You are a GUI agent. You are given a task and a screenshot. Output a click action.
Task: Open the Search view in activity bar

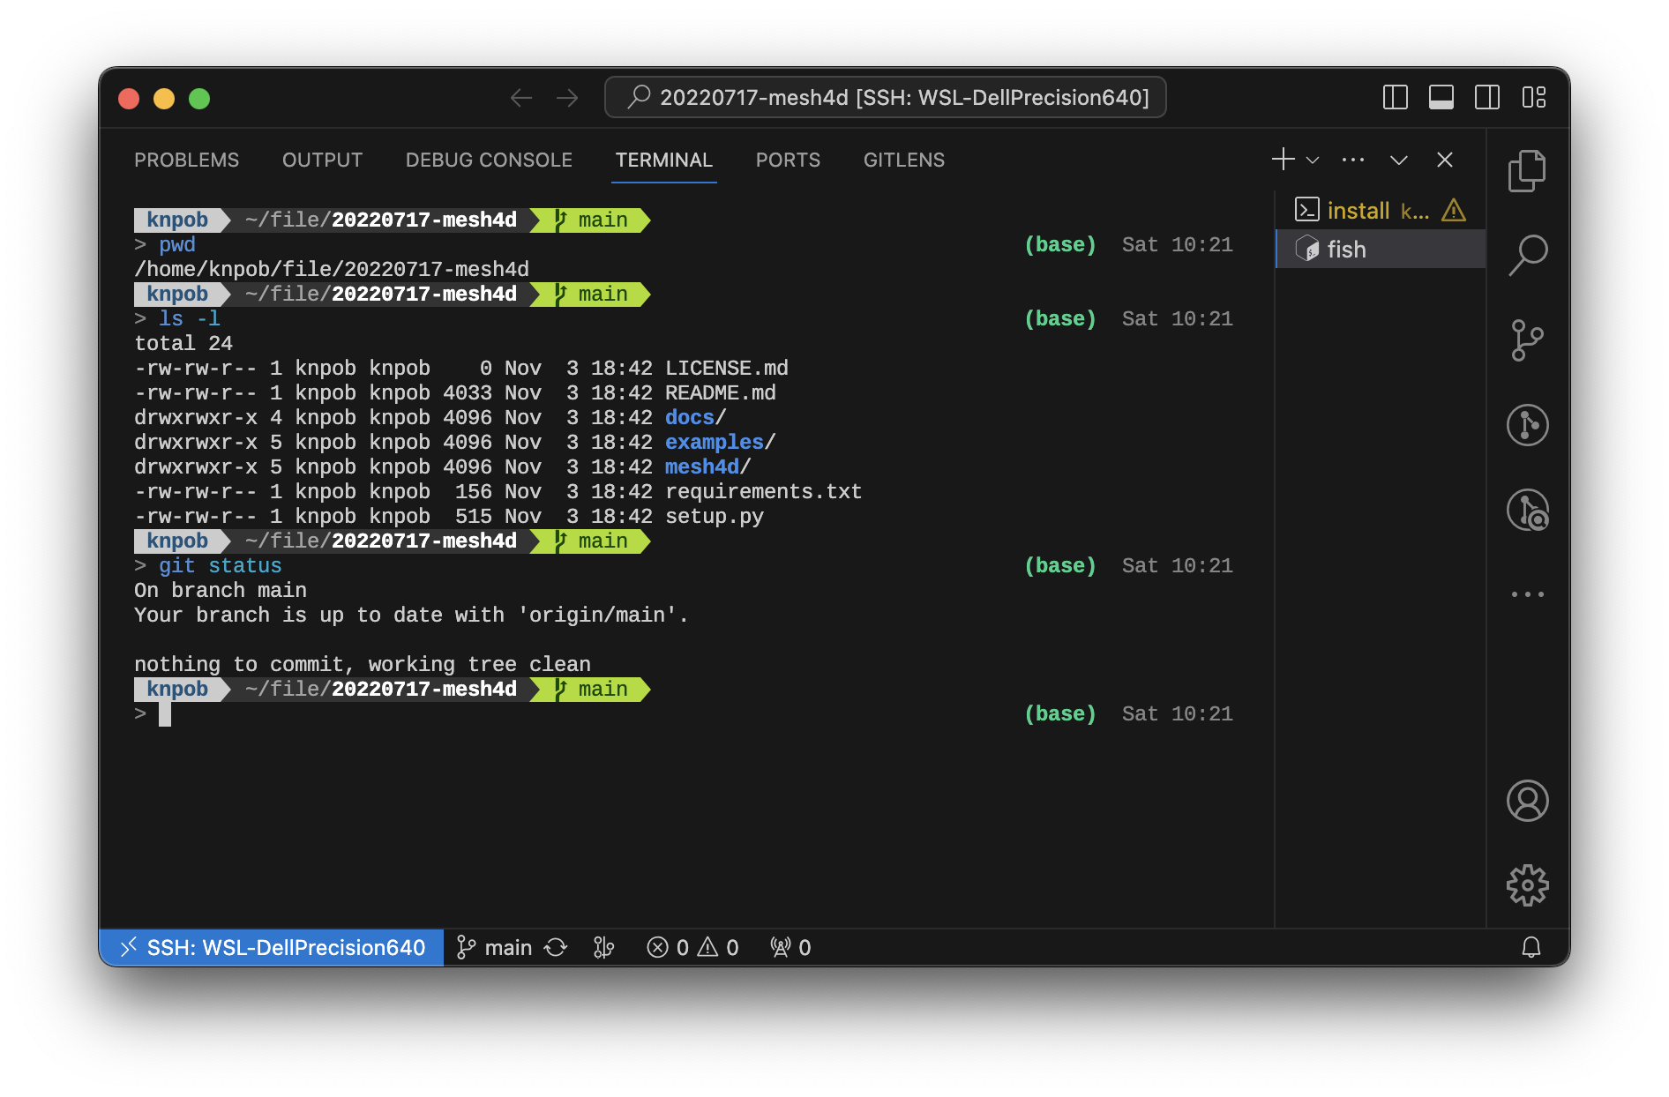tap(1527, 256)
